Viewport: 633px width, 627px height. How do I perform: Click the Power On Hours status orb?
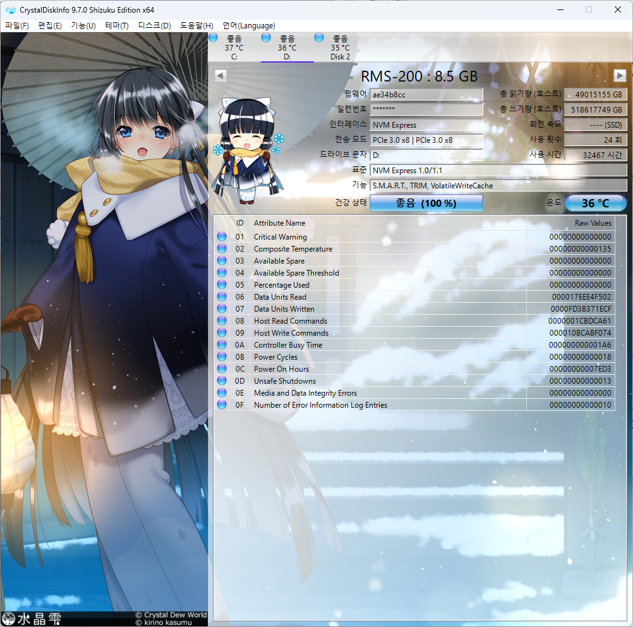tap(222, 369)
